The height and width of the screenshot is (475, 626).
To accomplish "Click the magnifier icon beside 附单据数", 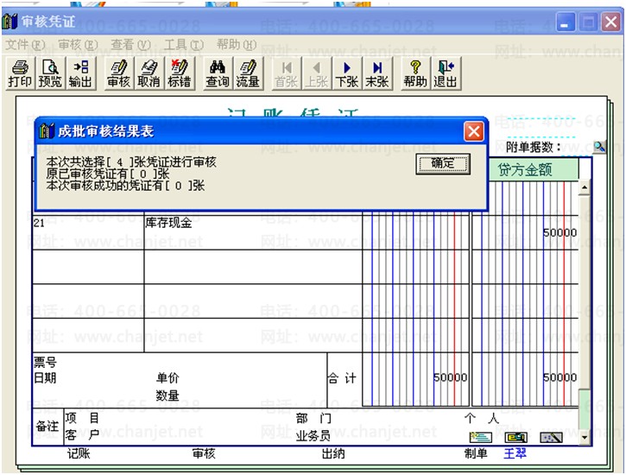I will click(x=599, y=147).
